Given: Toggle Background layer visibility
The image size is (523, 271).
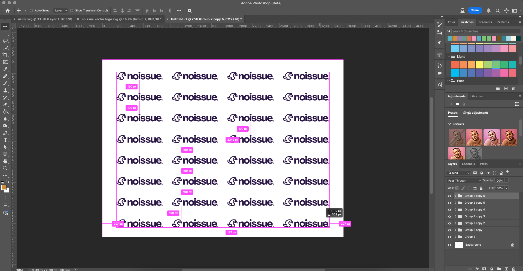Looking at the screenshot, I should point(450,245).
